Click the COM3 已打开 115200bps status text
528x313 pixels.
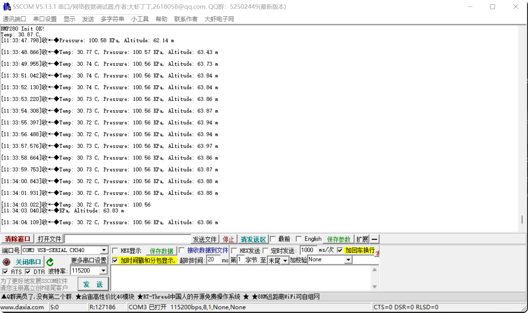[x=187, y=307]
